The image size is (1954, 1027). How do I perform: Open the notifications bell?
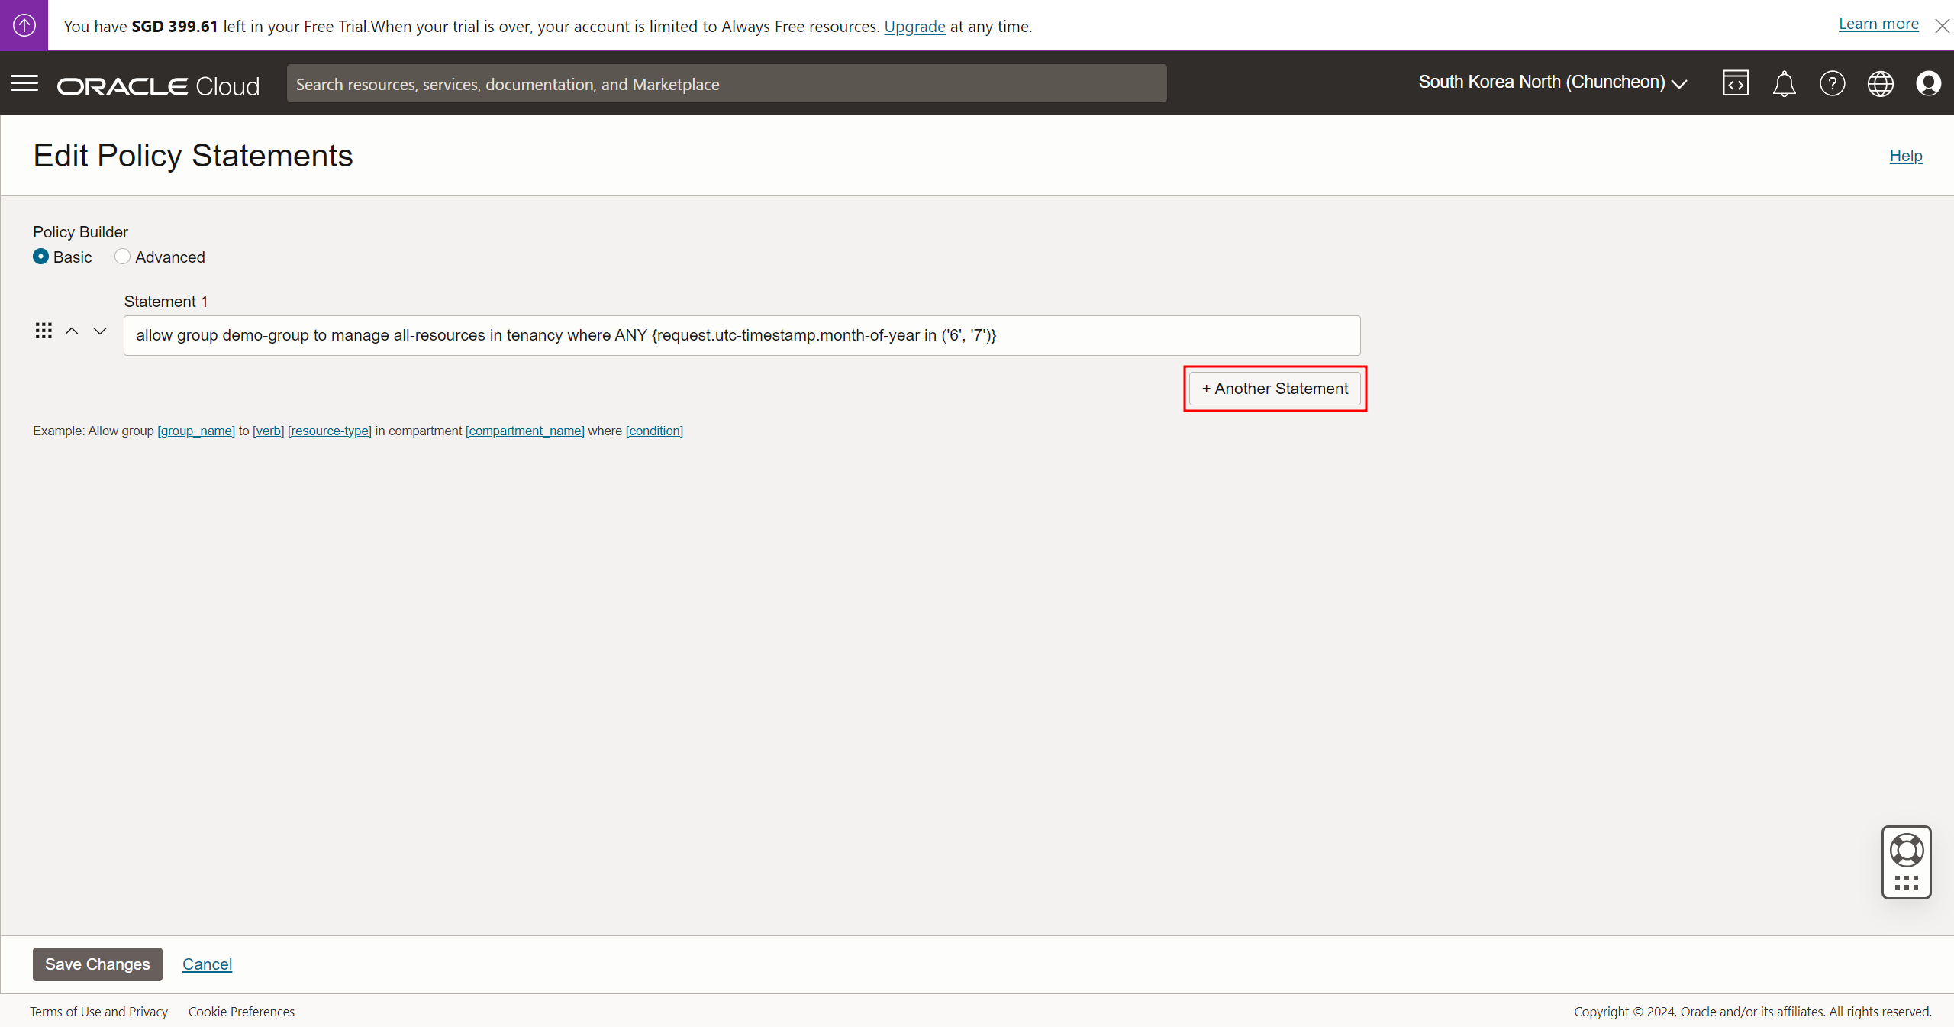pos(1784,83)
